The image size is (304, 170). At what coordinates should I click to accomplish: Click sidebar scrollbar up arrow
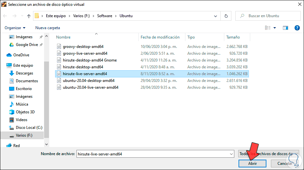pos(47,36)
